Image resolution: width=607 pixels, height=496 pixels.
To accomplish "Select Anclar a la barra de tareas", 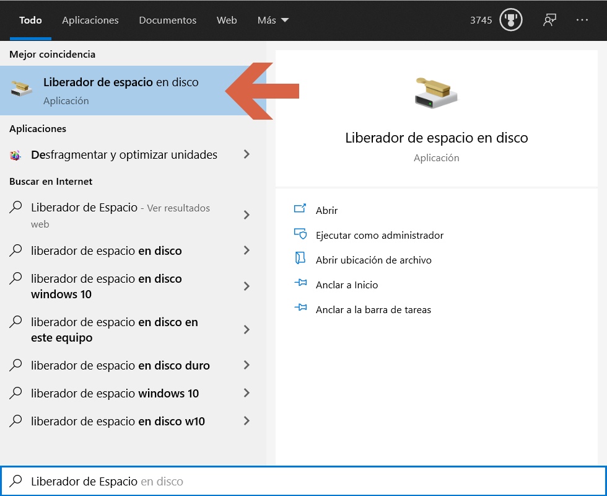I will 373,309.
